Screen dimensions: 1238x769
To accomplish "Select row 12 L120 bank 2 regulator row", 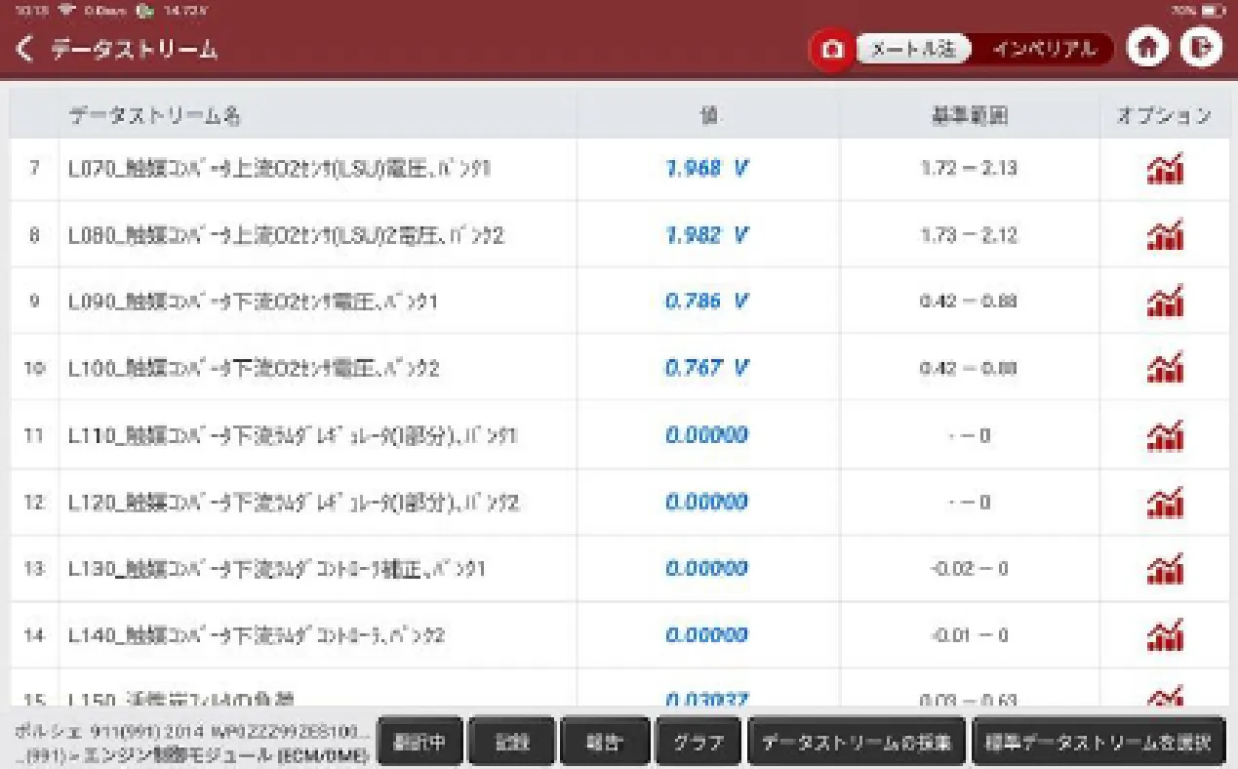I will point(293,503).
